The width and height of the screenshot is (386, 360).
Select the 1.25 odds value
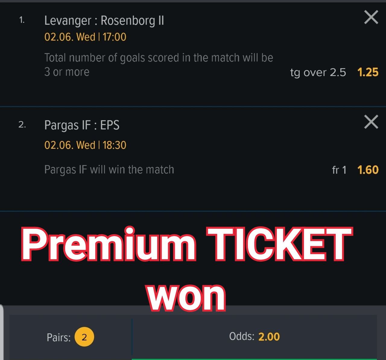click(368, 72)
